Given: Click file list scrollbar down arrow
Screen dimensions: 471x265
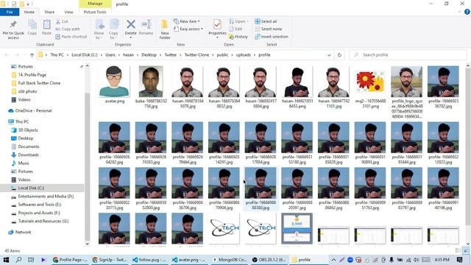Looking at the screenshot, I should (468, 244).
